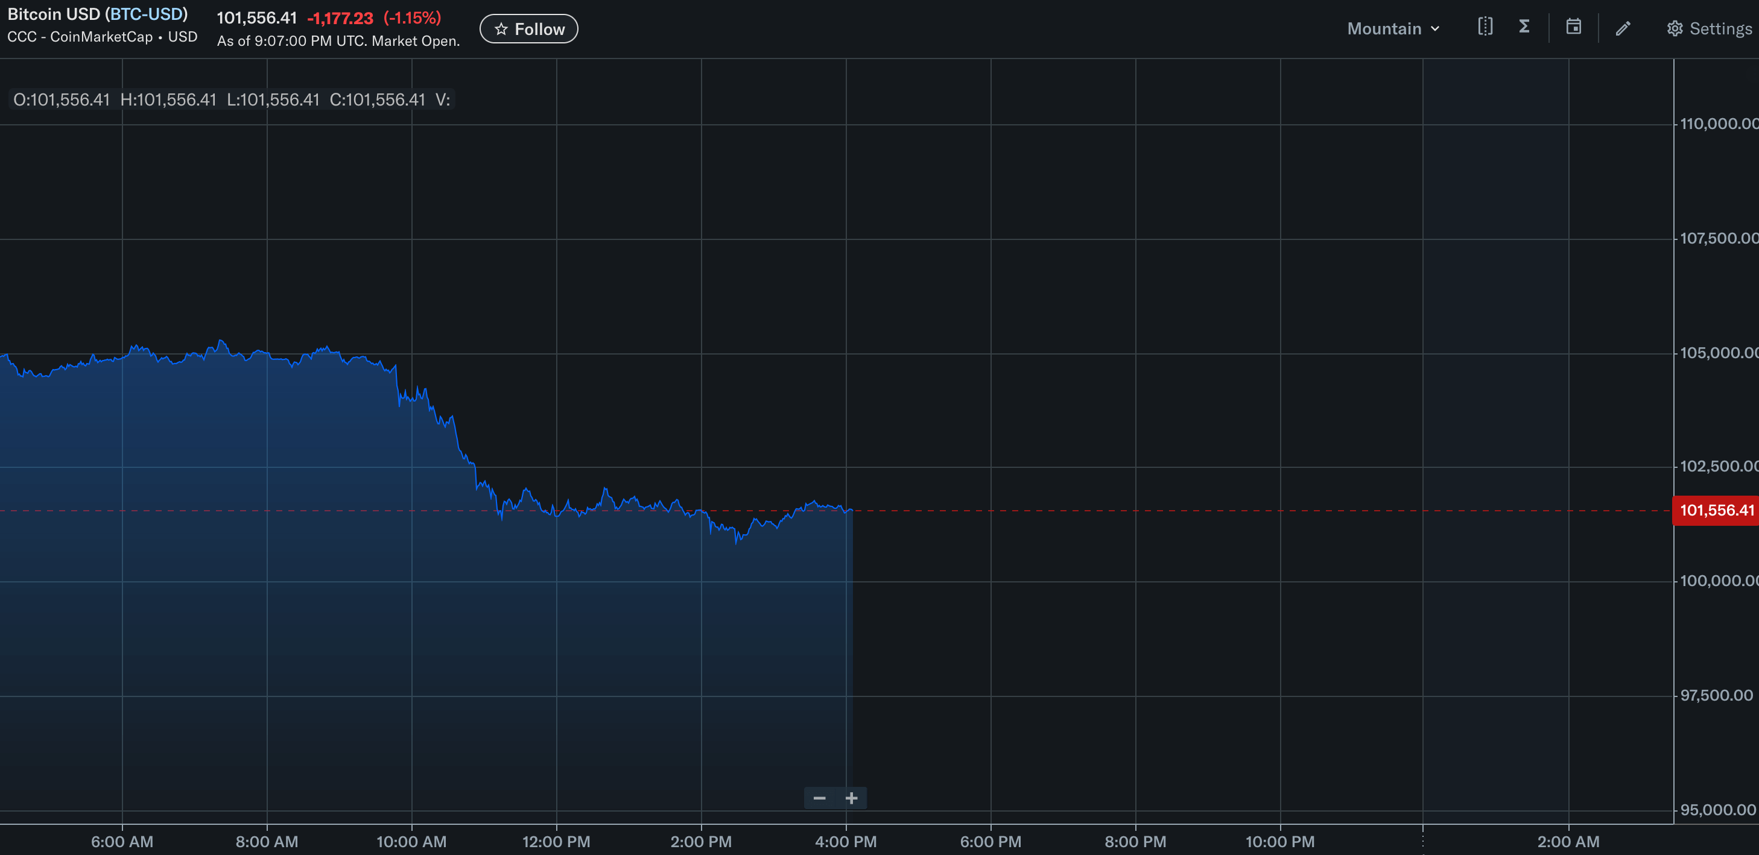Zoom out using the minus icon

click(x=819, y=797)
